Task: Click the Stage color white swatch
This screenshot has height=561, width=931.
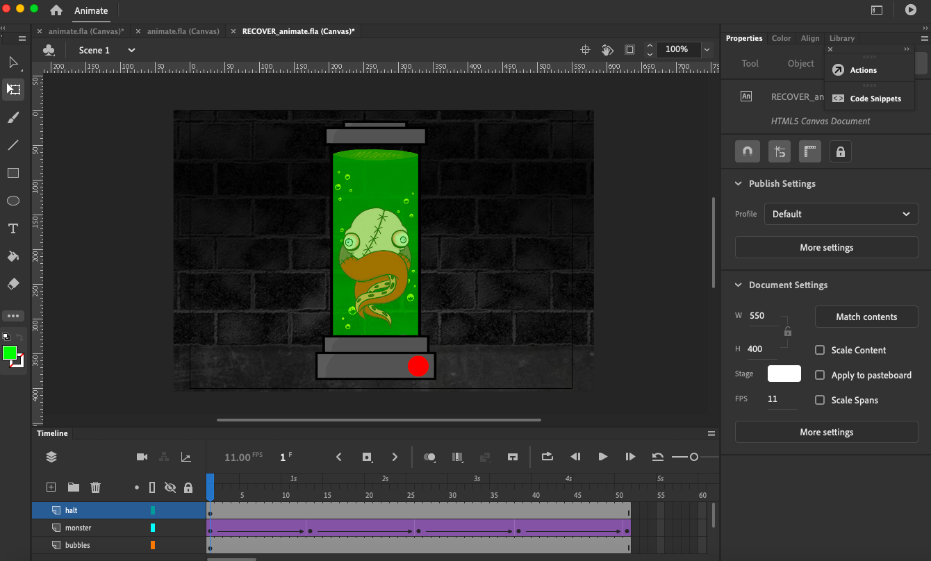Action: [x=784, y=374]
